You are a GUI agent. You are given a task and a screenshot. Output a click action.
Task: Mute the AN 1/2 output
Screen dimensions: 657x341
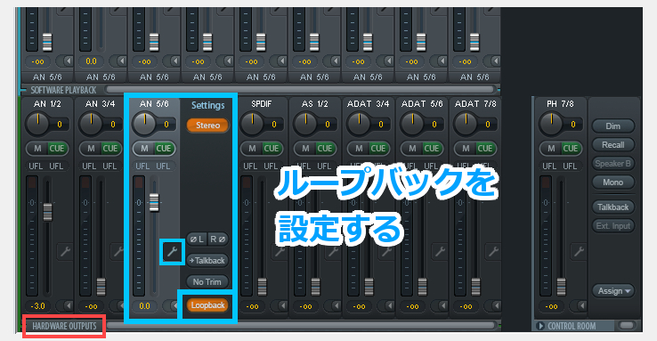click(37, 149)
